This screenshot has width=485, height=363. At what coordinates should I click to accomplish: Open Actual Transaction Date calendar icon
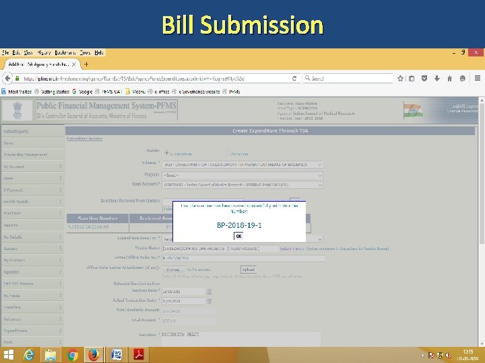tap(209, 300)
